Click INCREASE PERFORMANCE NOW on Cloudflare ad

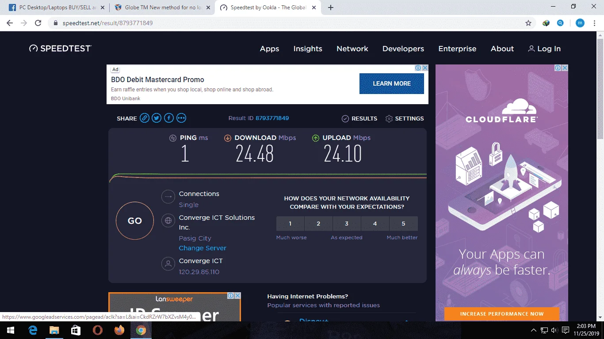[502, 314]
